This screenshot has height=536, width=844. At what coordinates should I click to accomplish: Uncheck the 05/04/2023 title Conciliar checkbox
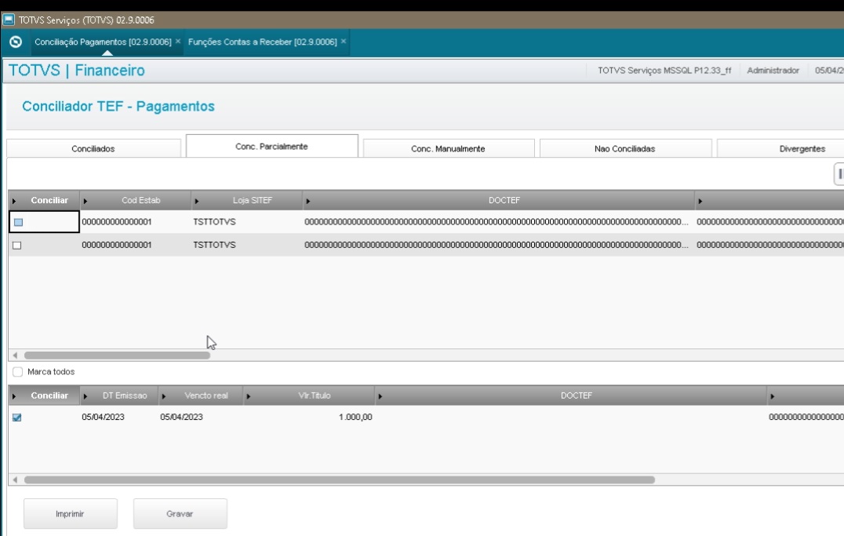point(17,417)
